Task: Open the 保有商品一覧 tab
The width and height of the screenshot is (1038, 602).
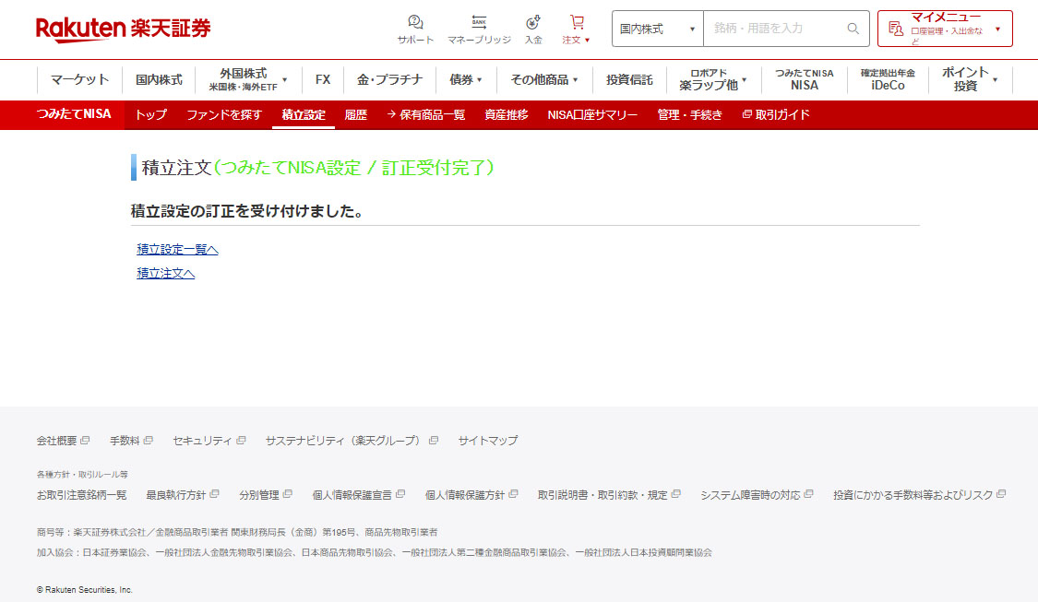Action: tap(425, 115)
